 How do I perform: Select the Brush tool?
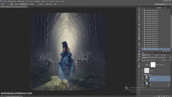[139, 27]
